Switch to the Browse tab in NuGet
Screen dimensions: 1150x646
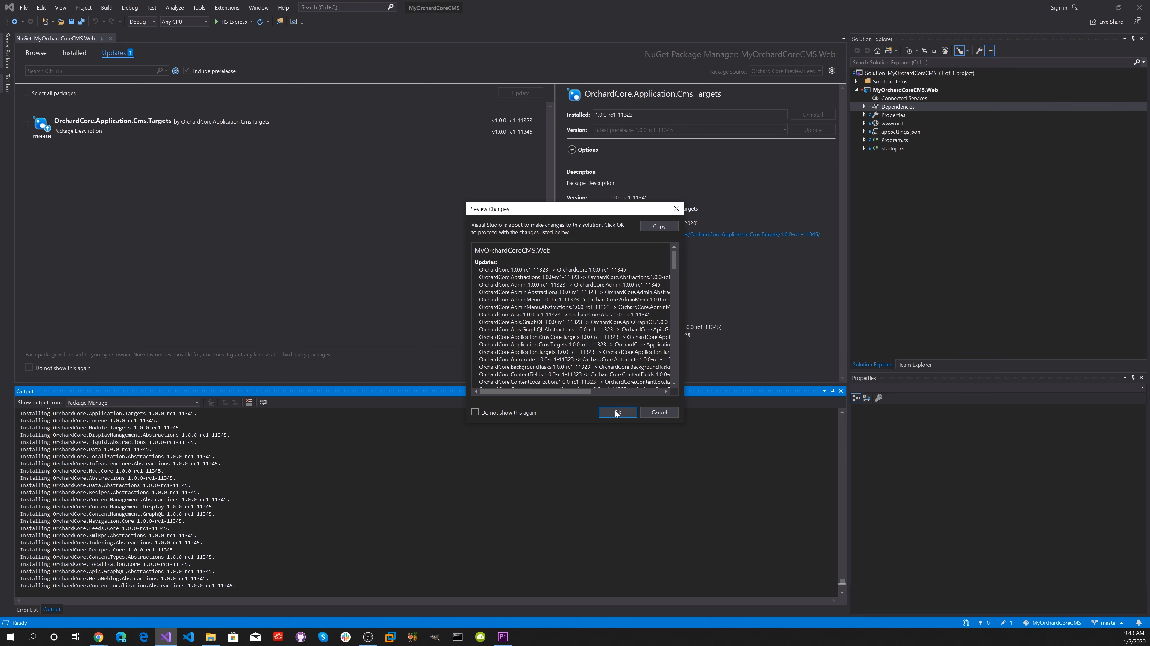[36, 53]
